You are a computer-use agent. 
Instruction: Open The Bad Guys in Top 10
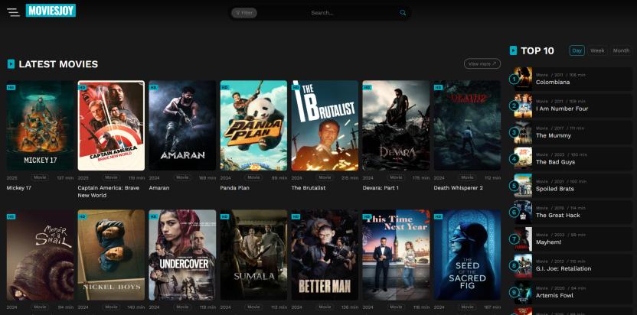[555, 162]
